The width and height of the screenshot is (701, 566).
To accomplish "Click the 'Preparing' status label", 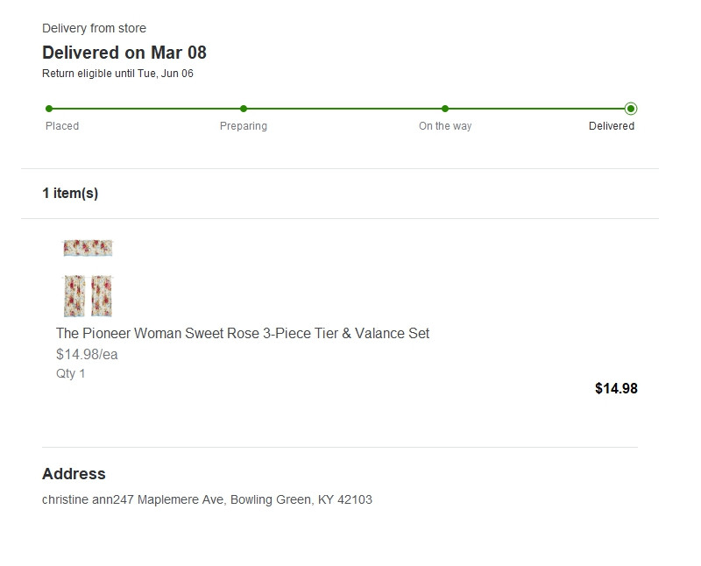I will tap(244, 126).
